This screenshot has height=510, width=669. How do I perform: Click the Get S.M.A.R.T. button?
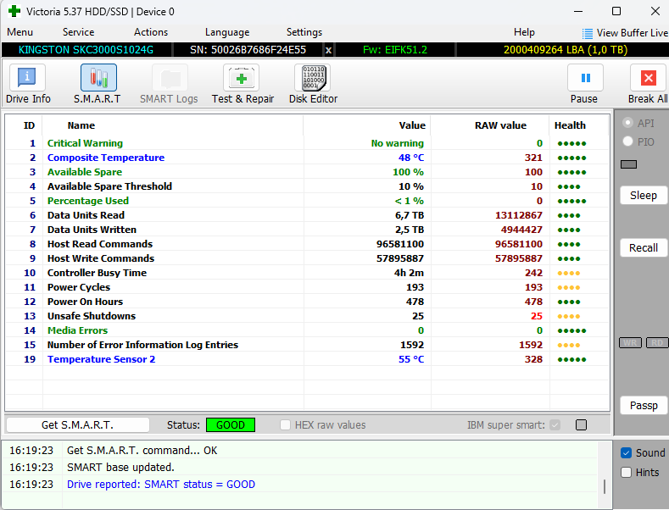(x=77, y=425)
